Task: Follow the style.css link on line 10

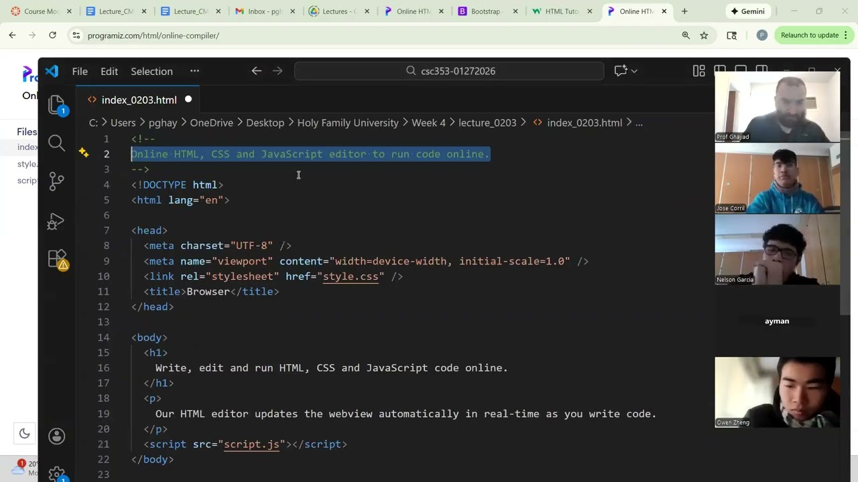Action: click(350, 276)
